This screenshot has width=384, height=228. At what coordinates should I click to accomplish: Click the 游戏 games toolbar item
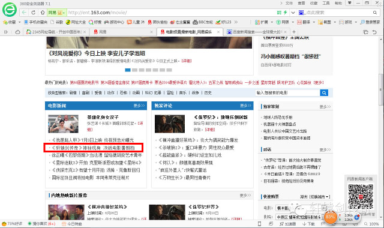pyautogui.click(x=346, y=22)
